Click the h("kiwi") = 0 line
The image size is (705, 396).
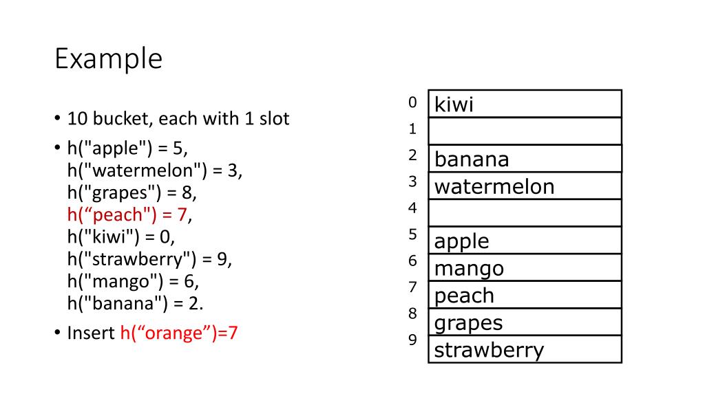coord(121,236)
